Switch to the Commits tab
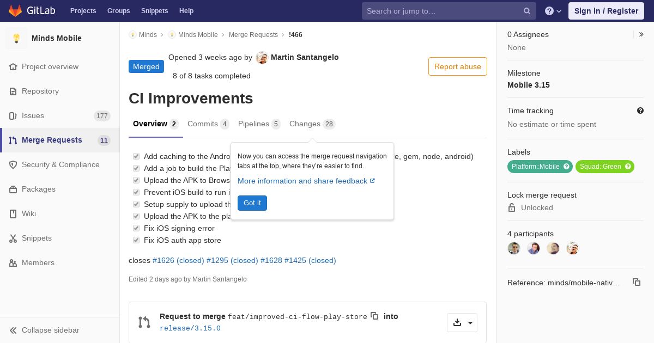Viewport: 654px width, 343px height. [x=208, y=124]
